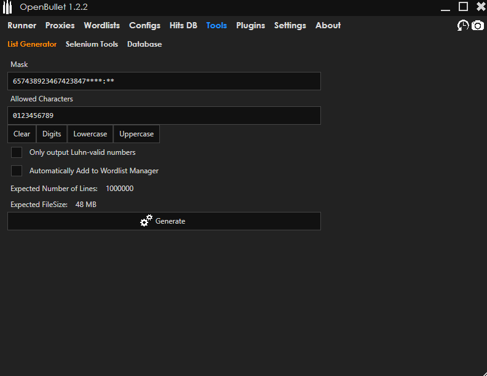The image size is (487, 376).
Task: Switch to the Selenium Tools sub-tab
Action: [x=92, y=44]
